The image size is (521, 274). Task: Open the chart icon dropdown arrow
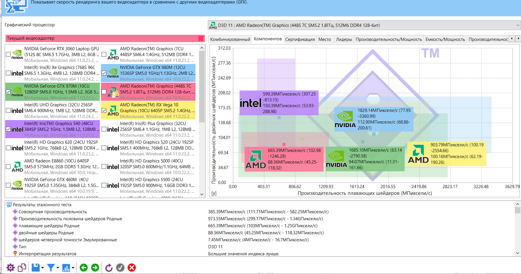pyautogui.click(x=73, y=268)
